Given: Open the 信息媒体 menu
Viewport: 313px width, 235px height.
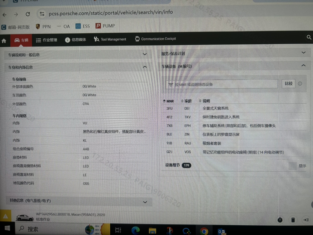Looking at the screenshot, I should (x=75, y=40).
